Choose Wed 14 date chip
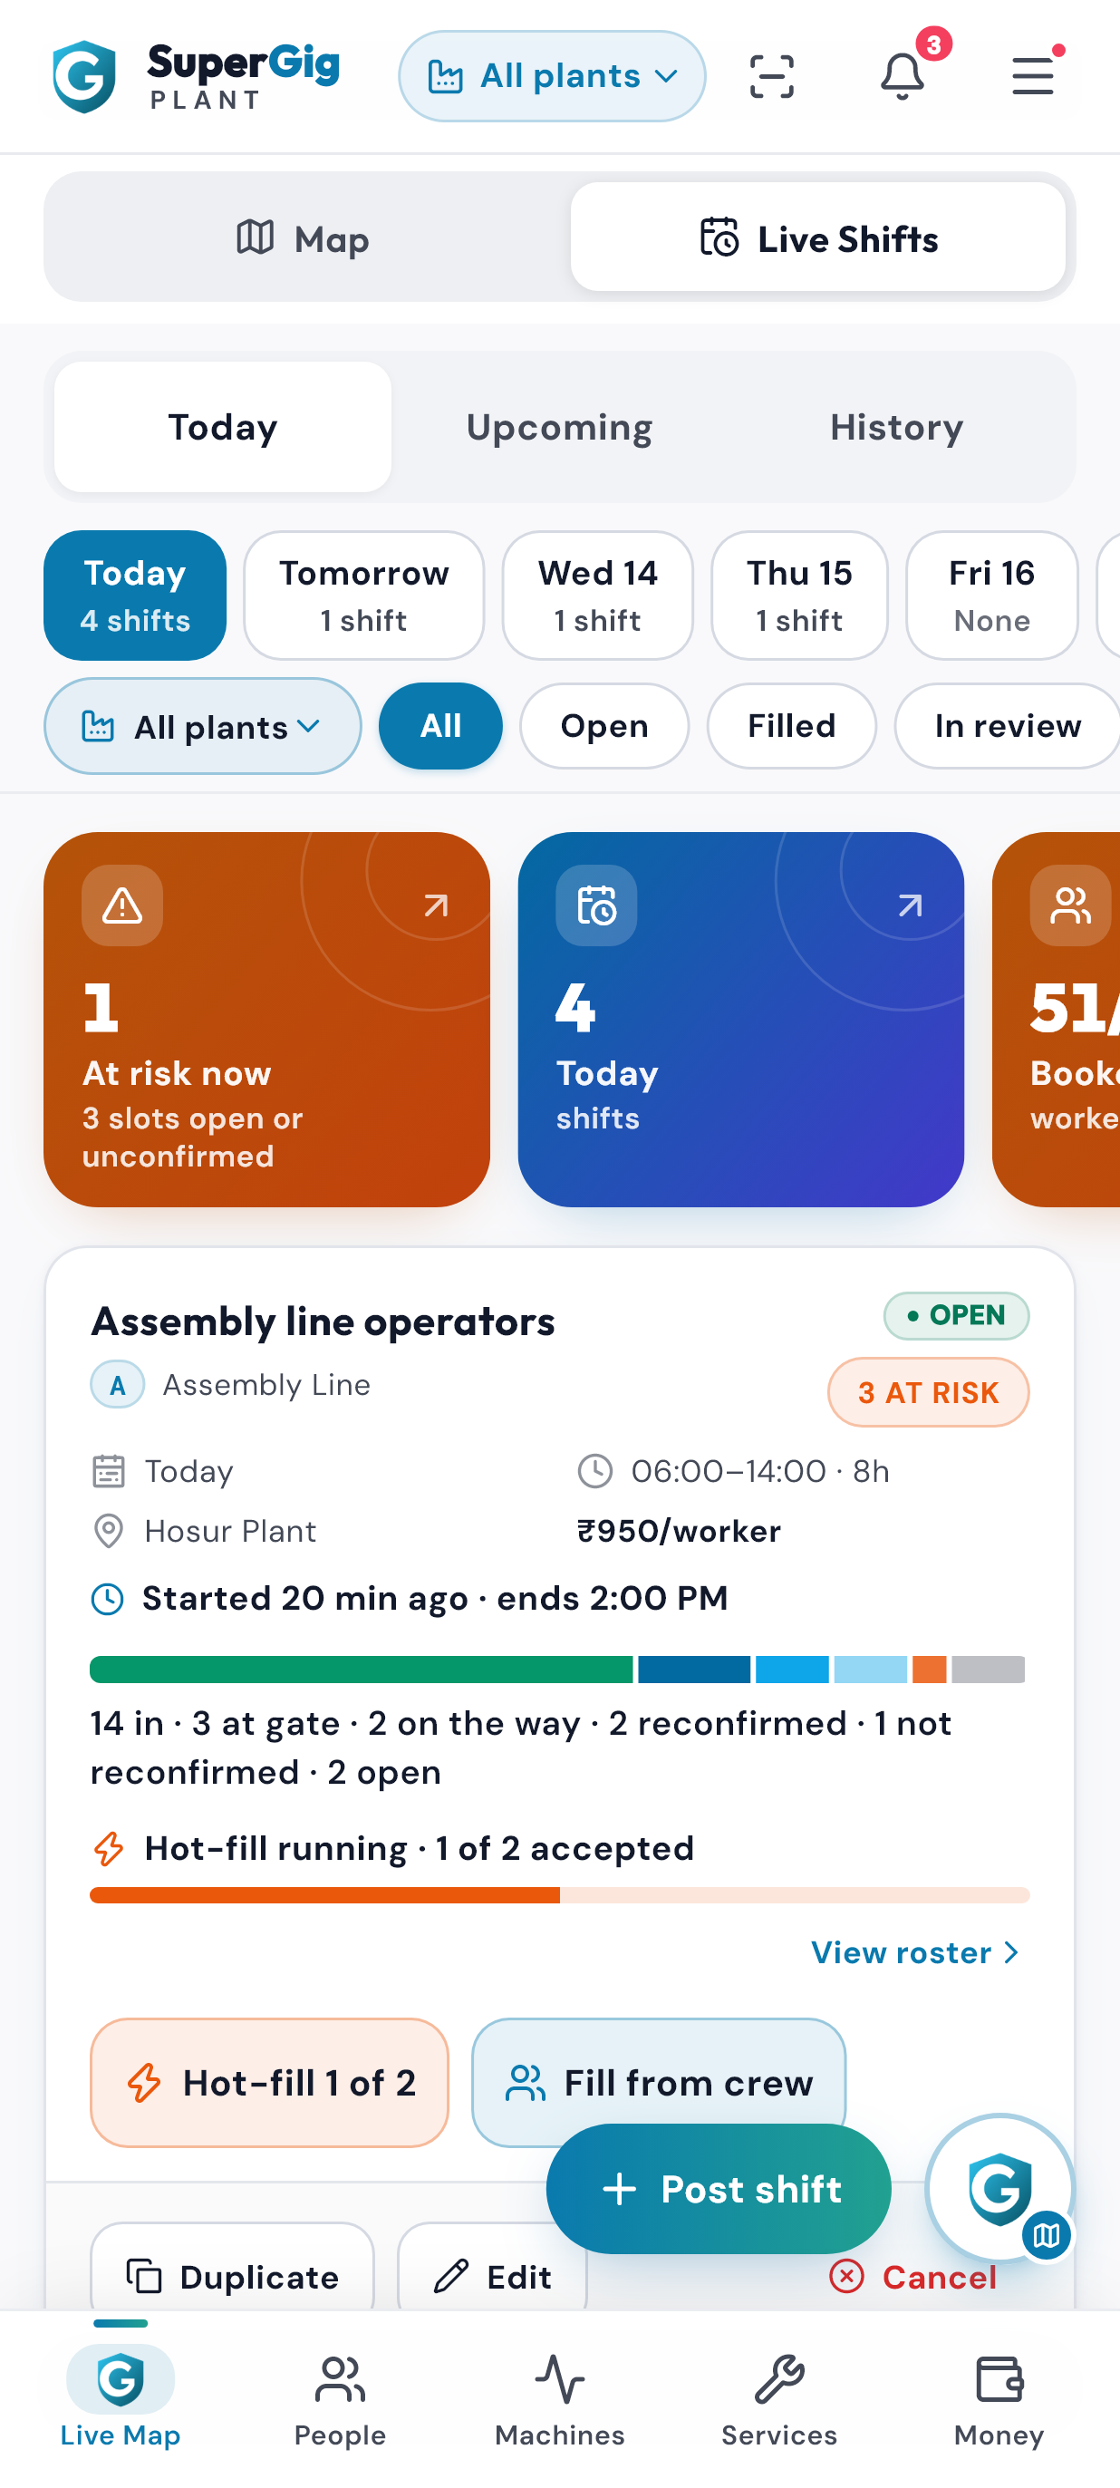Viewport: 1120px width, 2488px height. pyautogui.click(x=598, y=595)
